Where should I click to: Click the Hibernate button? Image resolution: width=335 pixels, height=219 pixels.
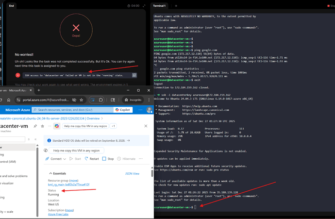(126, 159)
